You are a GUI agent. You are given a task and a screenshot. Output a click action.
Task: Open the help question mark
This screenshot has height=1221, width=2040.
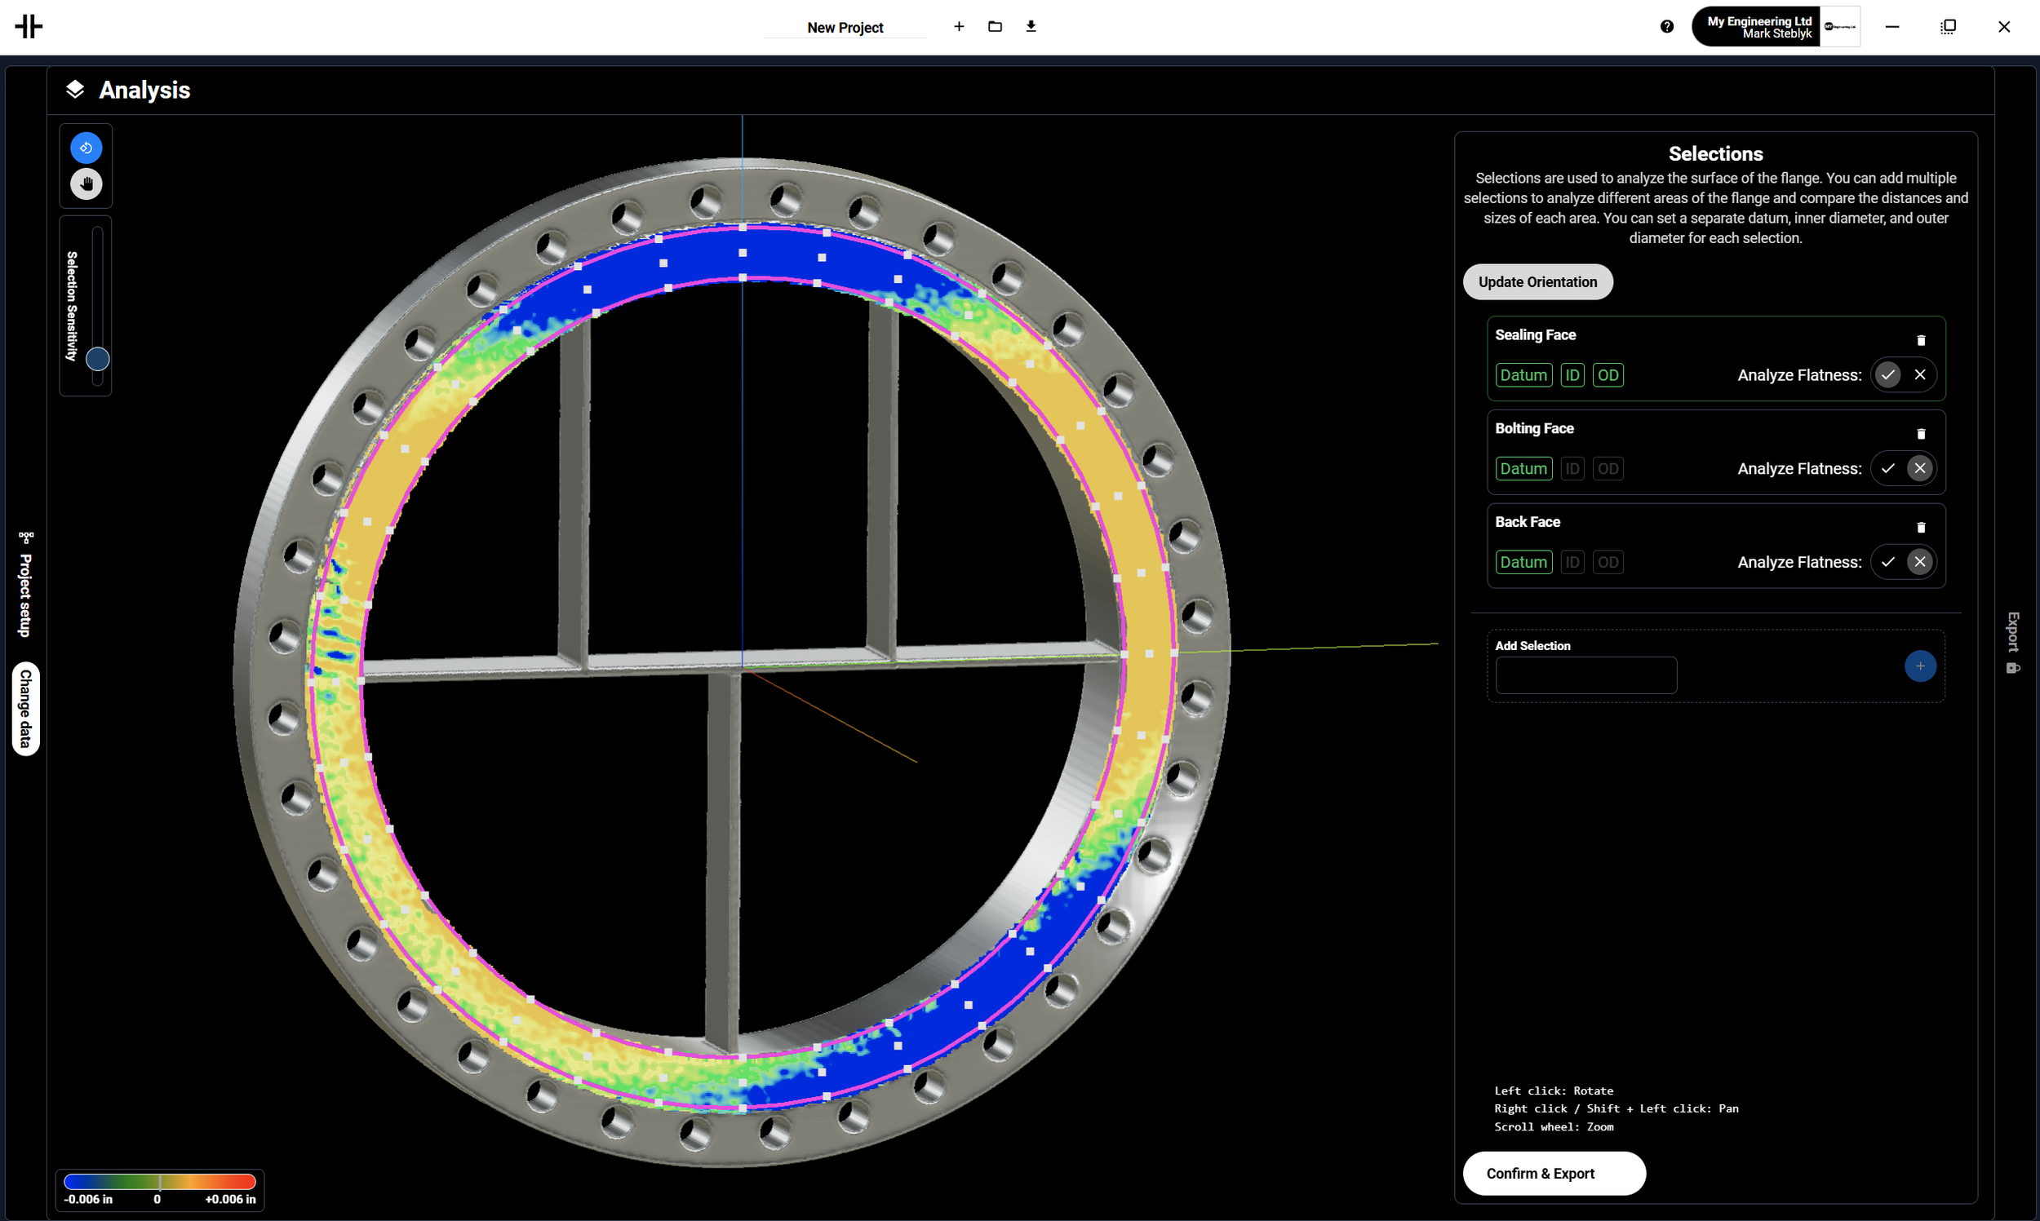pyautogui.click(x=1665, y=26)
